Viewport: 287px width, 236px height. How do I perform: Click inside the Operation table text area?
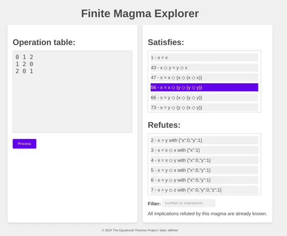72,91
